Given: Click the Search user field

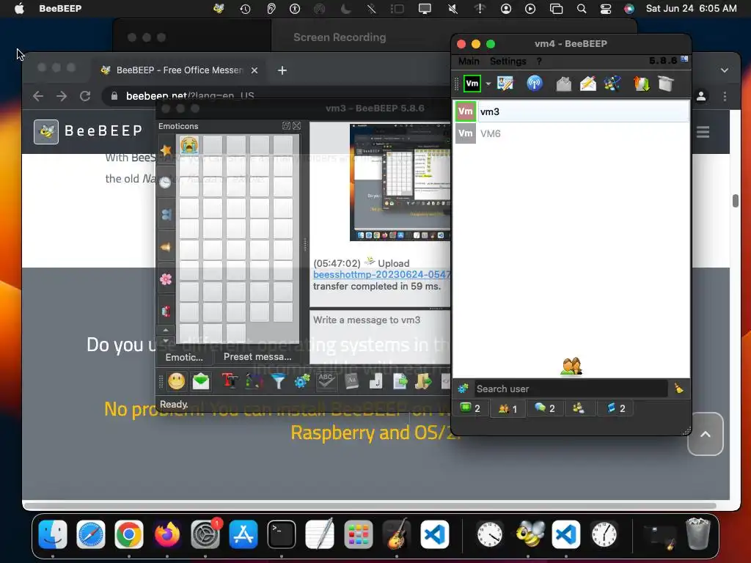Looking at the screenshot, I should pos(571,389).
